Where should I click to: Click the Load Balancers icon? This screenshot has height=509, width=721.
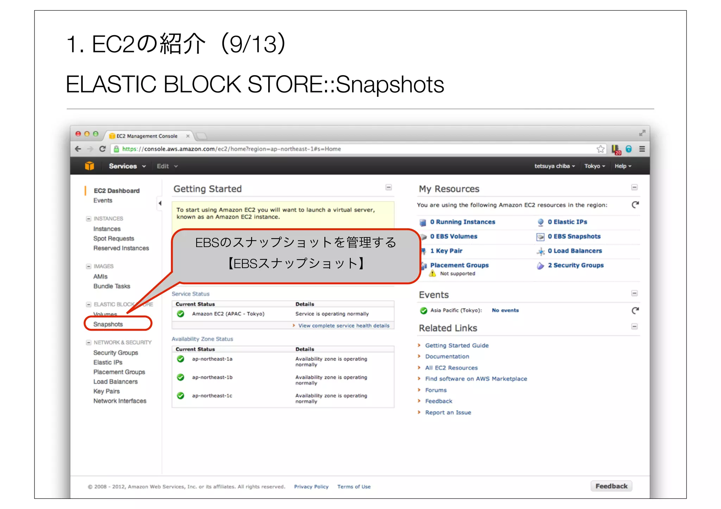click(540, 251)
